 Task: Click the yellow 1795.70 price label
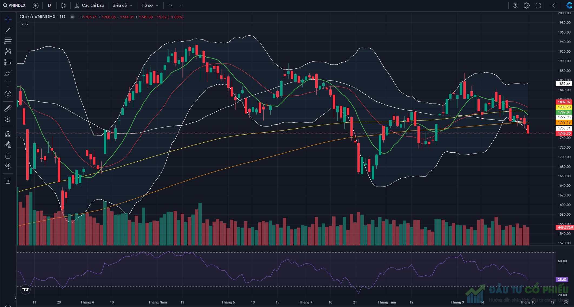click(x=564, y=107)
